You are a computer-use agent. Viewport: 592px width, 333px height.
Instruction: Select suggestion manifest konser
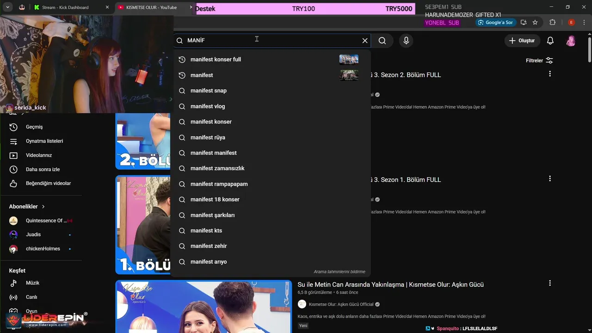[x=271, y=122]
